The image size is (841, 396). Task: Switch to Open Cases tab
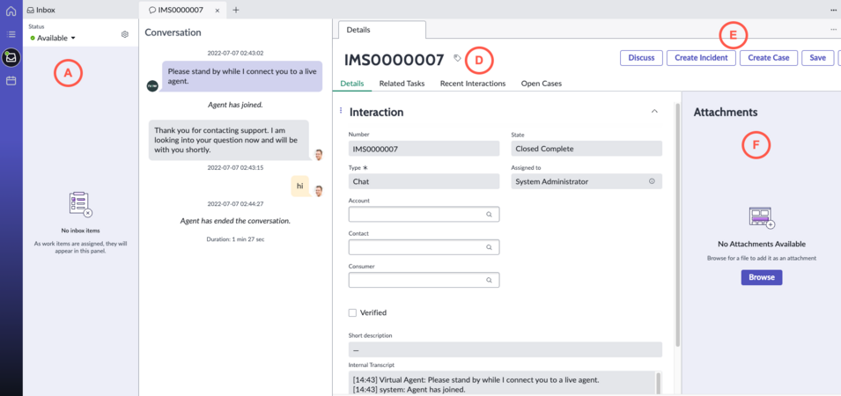pos(542,84)
